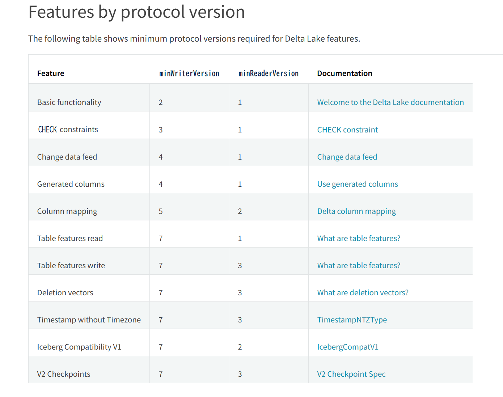The width and height of the screenshot is (503, 397).
Task: Click the CHECK constraints feature cell
Action: [68, 130]
